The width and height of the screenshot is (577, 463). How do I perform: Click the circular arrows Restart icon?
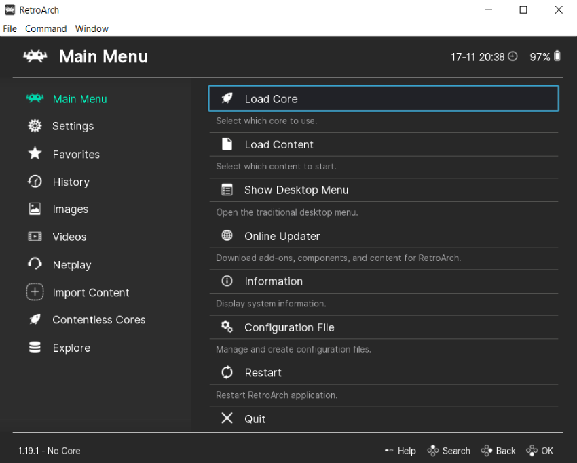(227, 373)
